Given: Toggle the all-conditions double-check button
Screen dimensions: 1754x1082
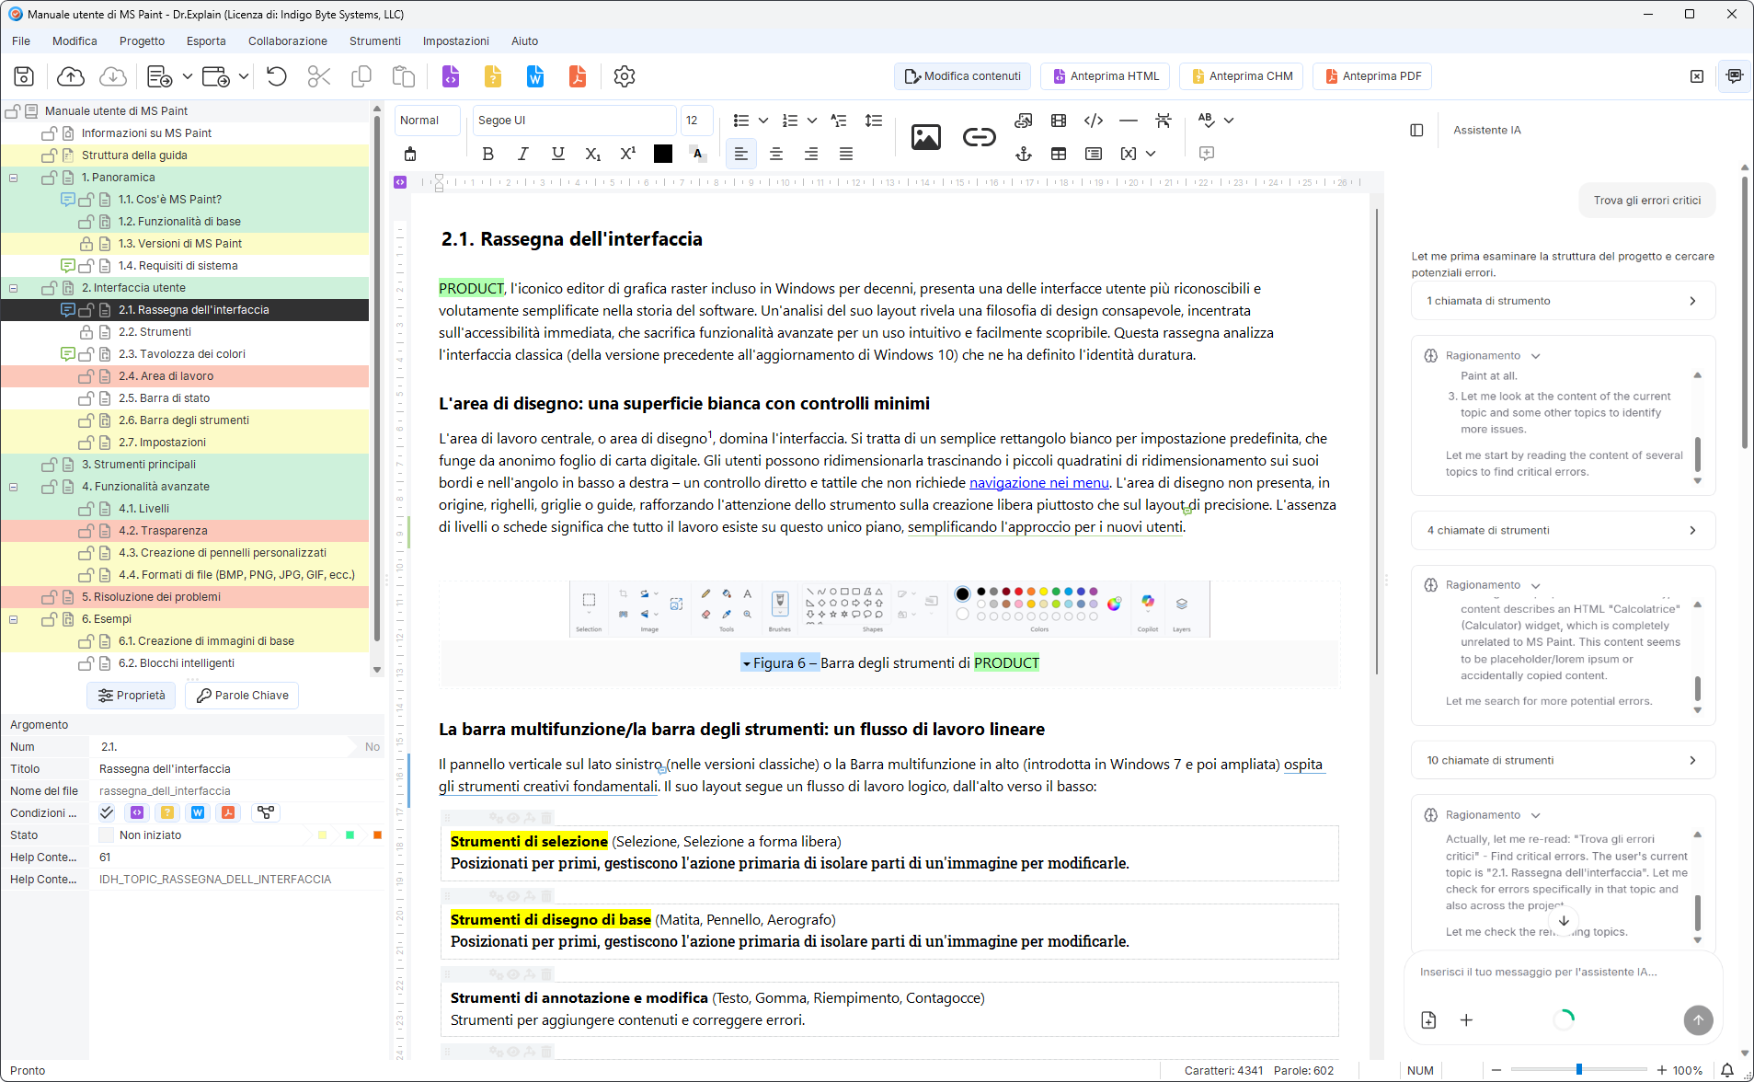Looking at the screenshot, I should pyautogui.click(x=107, y=812).
